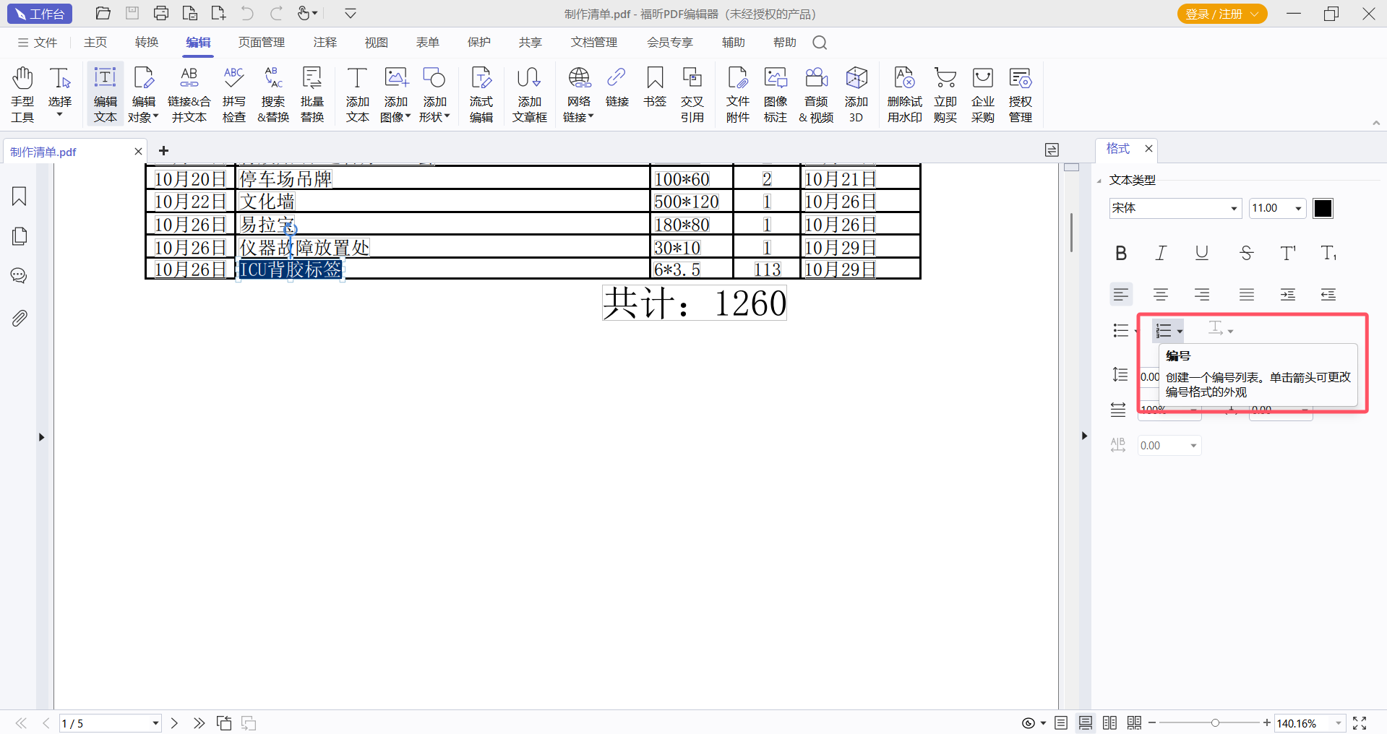The height and width of the screenshot is (734, 1387).
Task: Open the black text color swatch
Action: [1323, 209]
